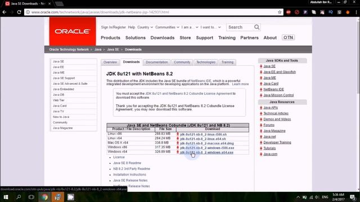360x202 pixels.
Task: Click Oracle Technology Network breadcrumb
Action: click(x=69, y=49)
